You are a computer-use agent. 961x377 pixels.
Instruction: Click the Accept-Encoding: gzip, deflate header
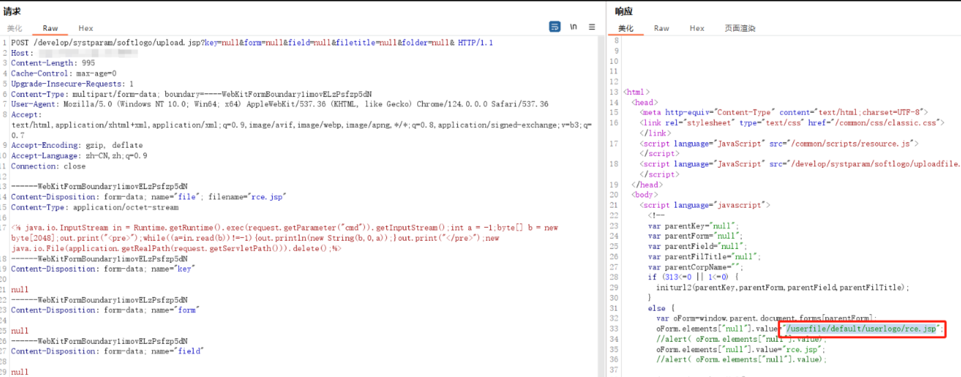click(76, 146)
